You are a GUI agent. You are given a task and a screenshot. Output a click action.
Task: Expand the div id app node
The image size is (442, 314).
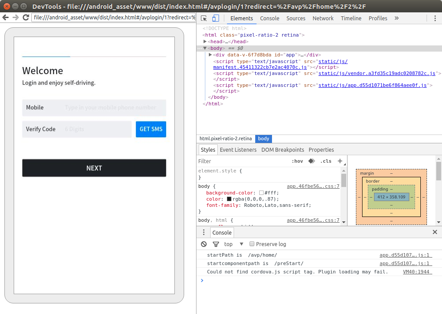[x=210, y=55]
